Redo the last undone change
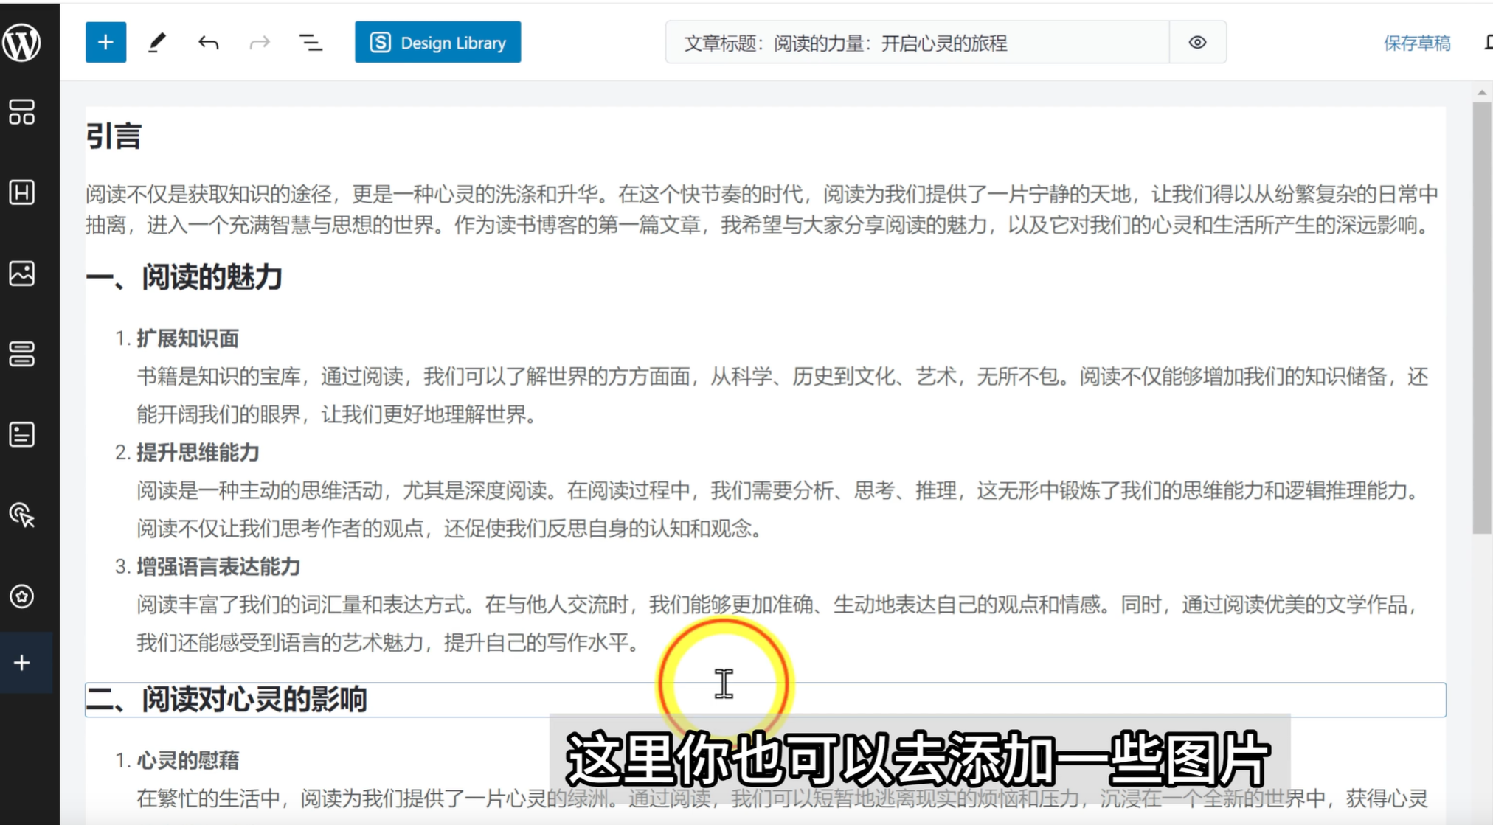Image resolution: width=1493 pixels, height=825 pixels. [260, 43]
